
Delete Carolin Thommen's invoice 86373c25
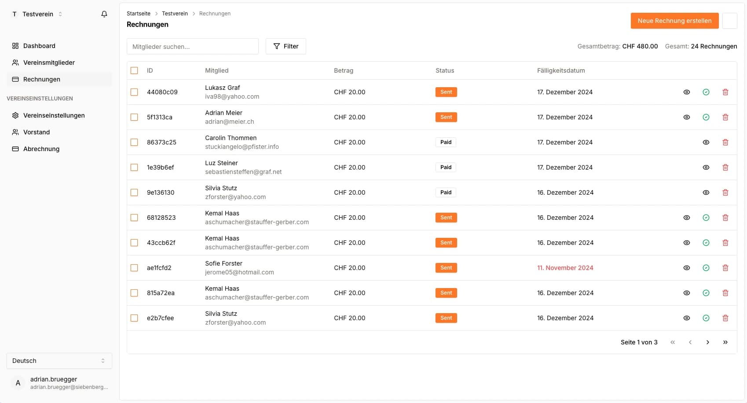pyautogui.click(x=725, y=142)
